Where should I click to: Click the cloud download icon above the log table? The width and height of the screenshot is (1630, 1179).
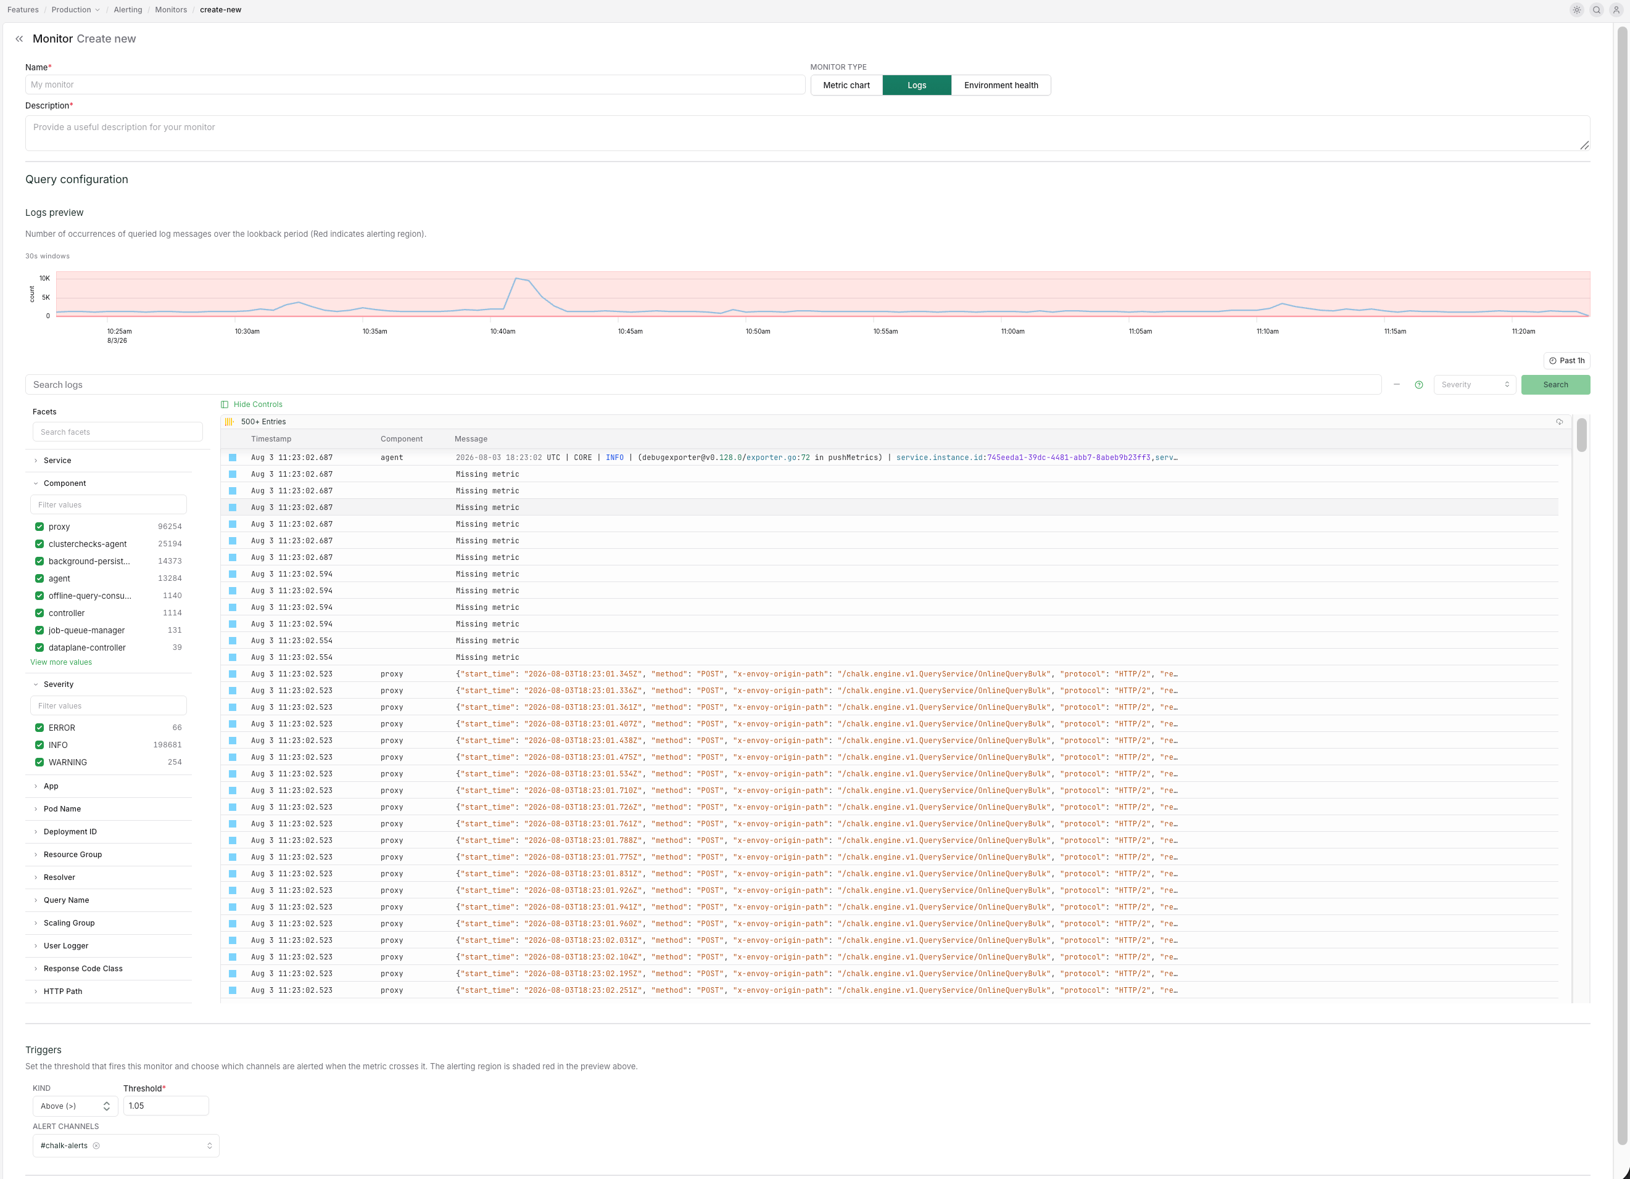pos(1560,422)
